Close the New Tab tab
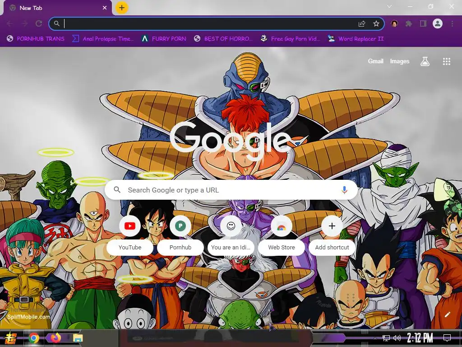Viewport: 462px width, 347px height. [105, 8]
